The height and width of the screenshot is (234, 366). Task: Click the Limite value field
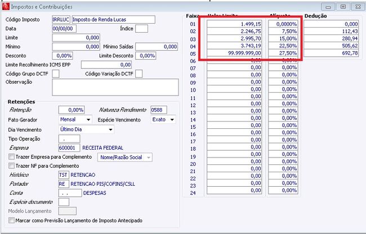pyautogui.click(x=76, y=38)
